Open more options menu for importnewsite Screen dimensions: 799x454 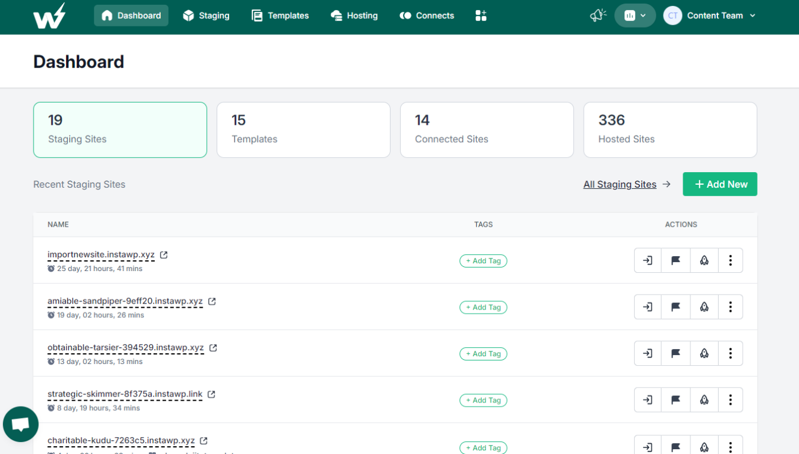point(731,260)
